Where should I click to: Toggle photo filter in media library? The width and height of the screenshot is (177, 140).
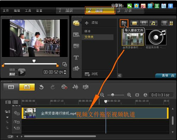144,23
